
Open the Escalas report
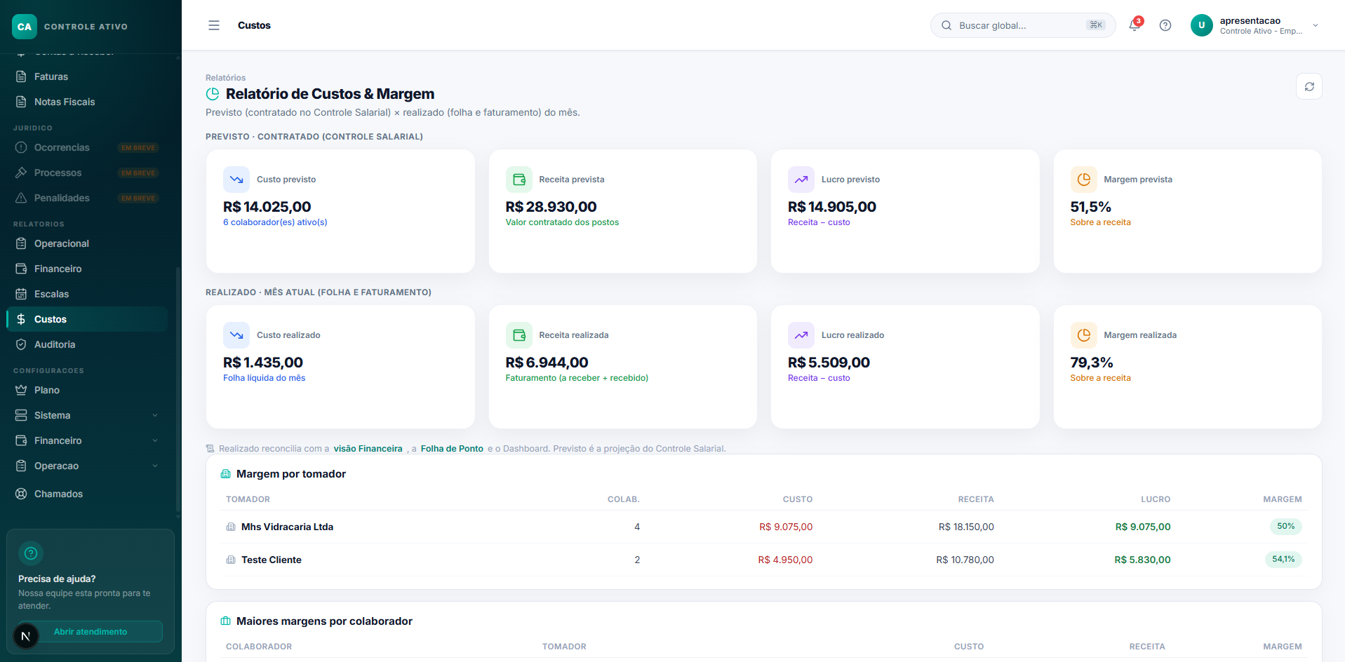(x=87, y=294)
